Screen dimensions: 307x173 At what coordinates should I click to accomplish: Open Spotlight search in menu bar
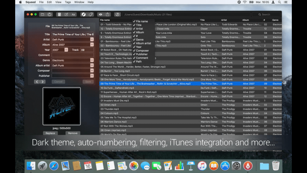(279, 2)
